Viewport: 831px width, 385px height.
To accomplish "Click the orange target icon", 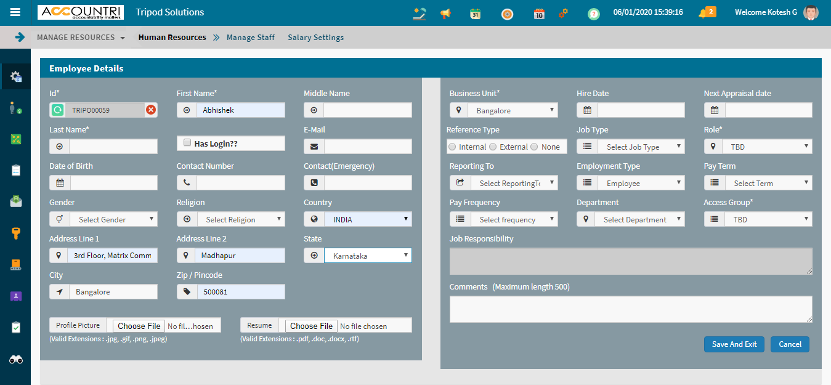I will click(507, 14).
